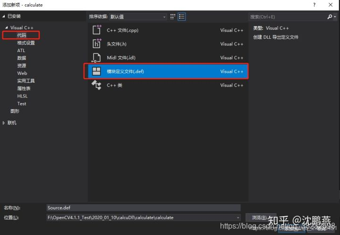Select the module definition (.def) file icon
Image resolution: width=340 pixels, height=235 pixels.
pos(96,71)
